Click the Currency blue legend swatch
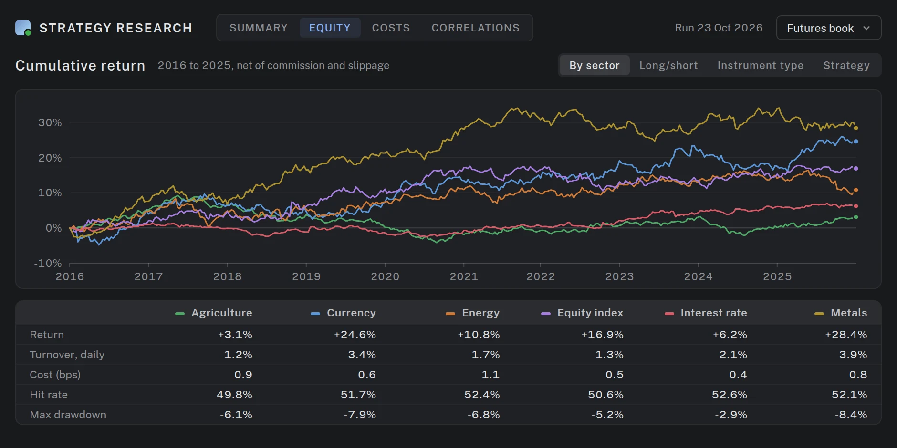Screen dimensions: 897x448 click(x=315, y=314)
